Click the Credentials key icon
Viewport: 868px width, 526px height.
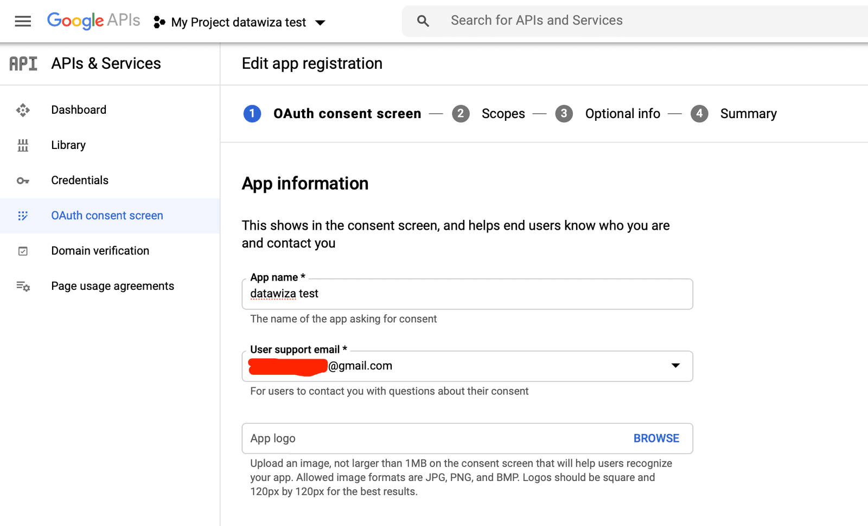23,180
